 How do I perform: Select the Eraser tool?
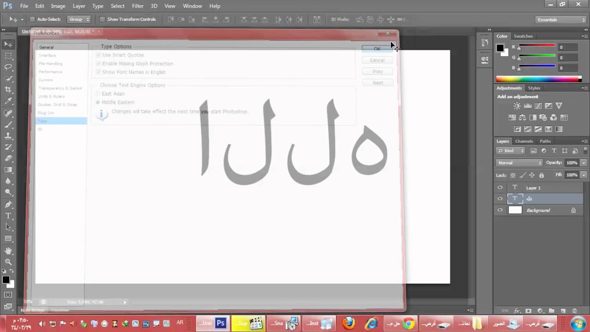(8, 159)
